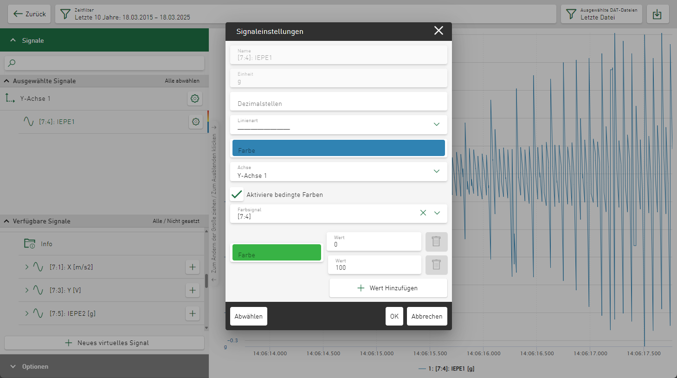The image size is (677, 378).
Task: Click the search magnifier icon
Action: coord(12,63)
